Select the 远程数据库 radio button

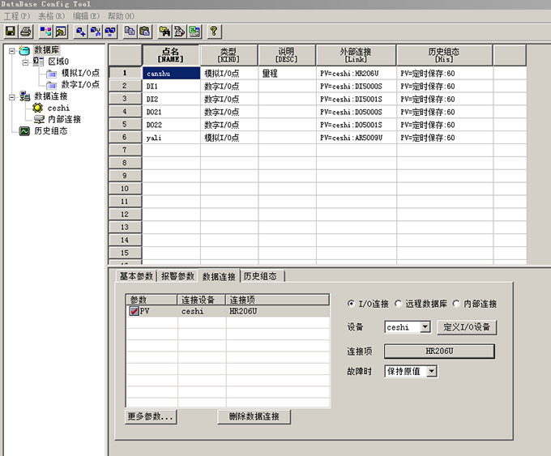click(x=399, y=304)
